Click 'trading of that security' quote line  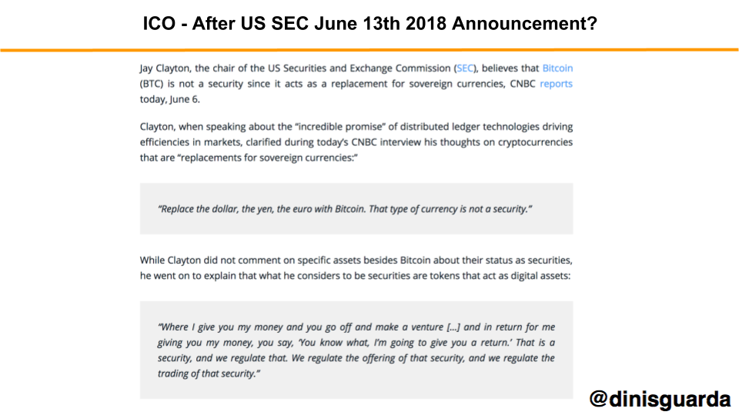pyautogui.click(x=209, y=373)
